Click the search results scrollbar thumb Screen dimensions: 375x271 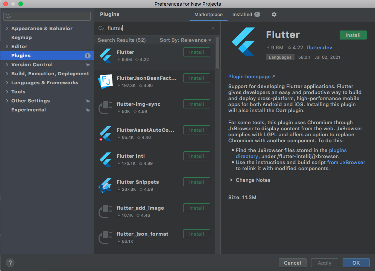pyautogui.click(x=218, y=53)
